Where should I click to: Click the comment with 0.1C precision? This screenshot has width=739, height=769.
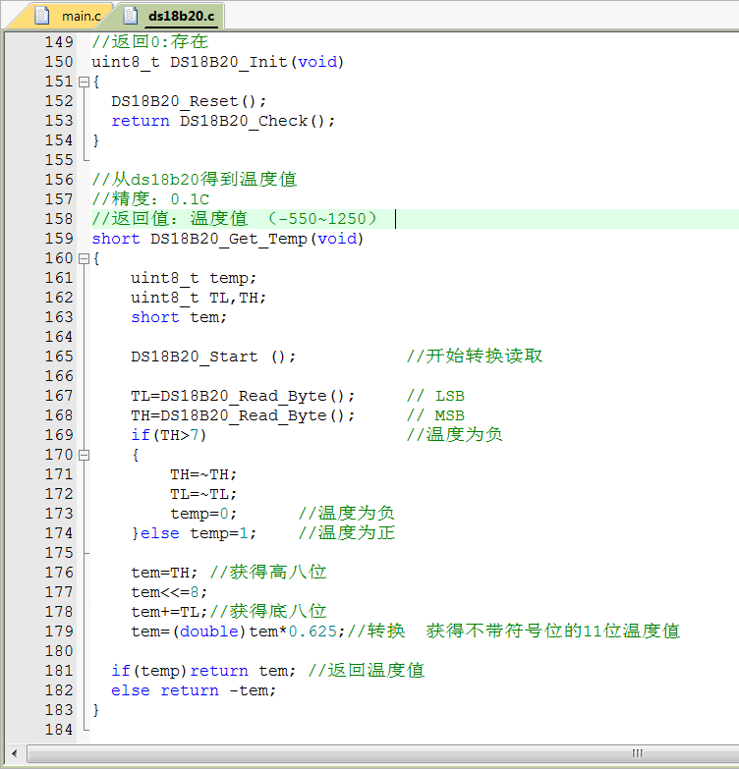point(150,199)
